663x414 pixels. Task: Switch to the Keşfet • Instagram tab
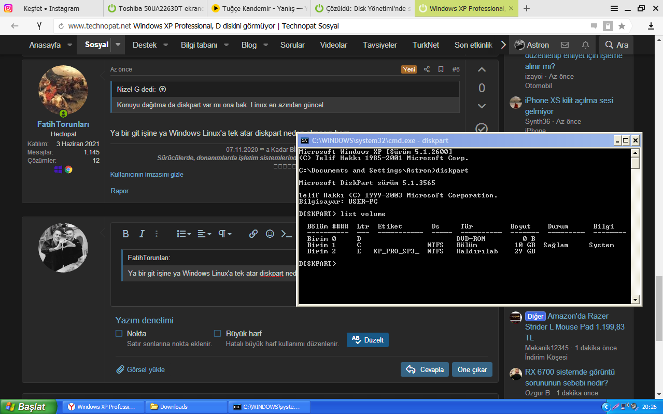(50, 8)
